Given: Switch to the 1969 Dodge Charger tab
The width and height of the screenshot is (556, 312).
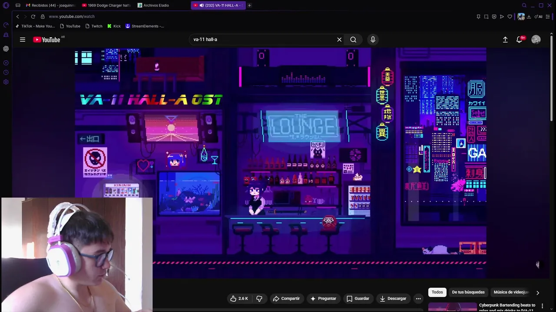Looking at the screenshot, I should coord(106,5).
